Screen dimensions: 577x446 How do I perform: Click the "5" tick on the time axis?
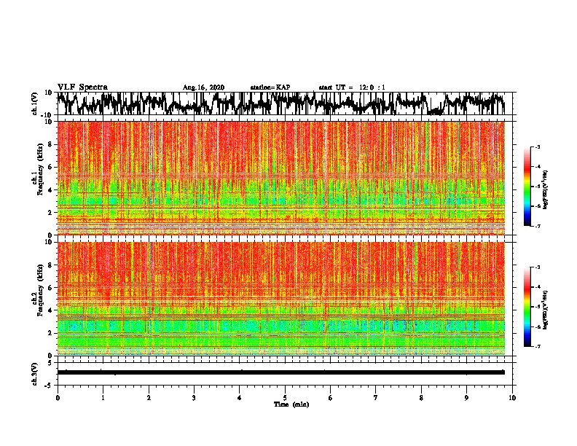pyautogui.click(x=285, y=398)
